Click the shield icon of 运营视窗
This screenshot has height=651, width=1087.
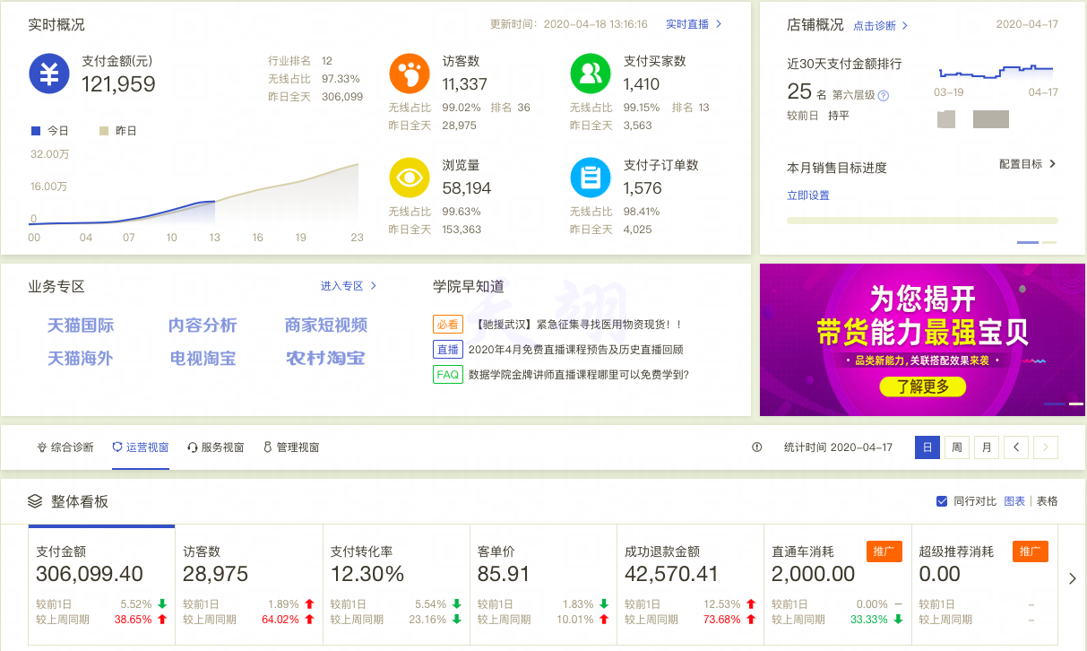117,447
